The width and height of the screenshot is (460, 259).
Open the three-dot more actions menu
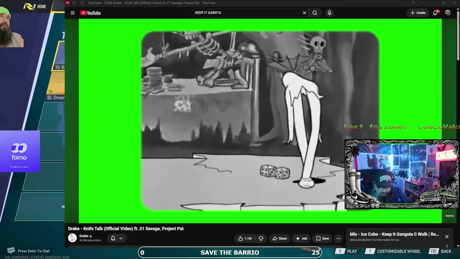click(x=338, y=238)
